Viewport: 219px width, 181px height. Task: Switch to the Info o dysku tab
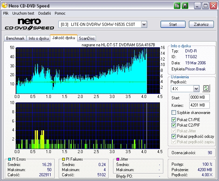click(39, 38)
